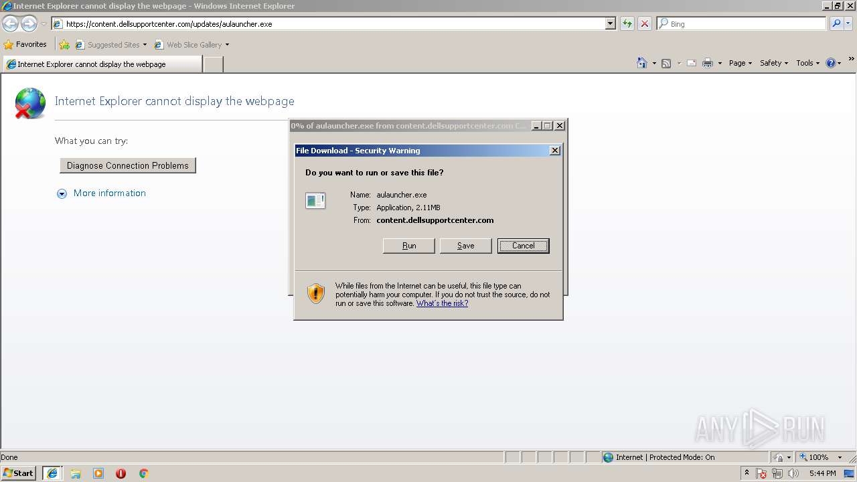Click the aulauncher.exe application file icon
This screenshot has height=482, width=857.
point(315,200)
